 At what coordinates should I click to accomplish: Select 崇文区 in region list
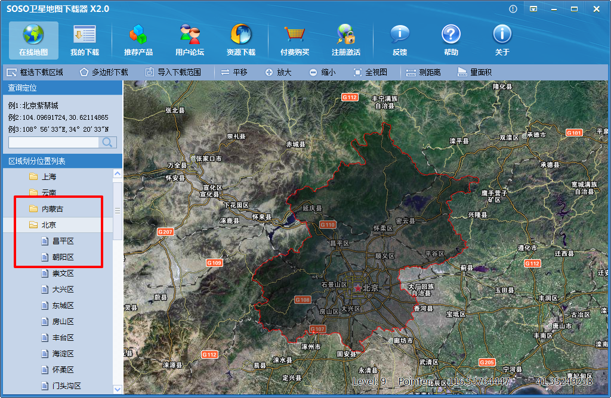[58, 273]
